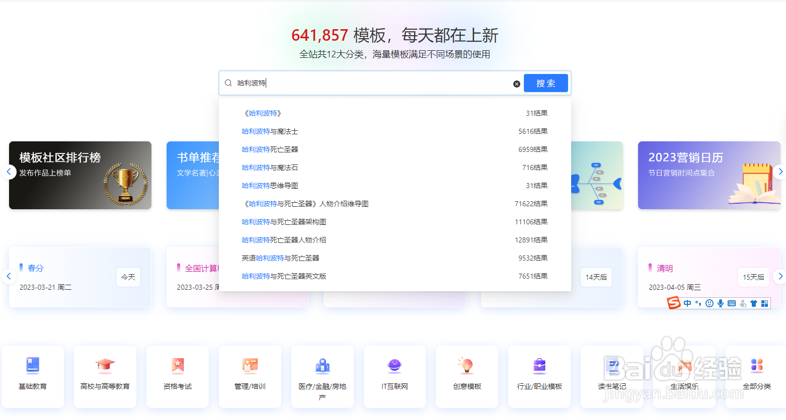Click the magnifier icon in the search box
The image size is (786, 420).
coord(228,83)
